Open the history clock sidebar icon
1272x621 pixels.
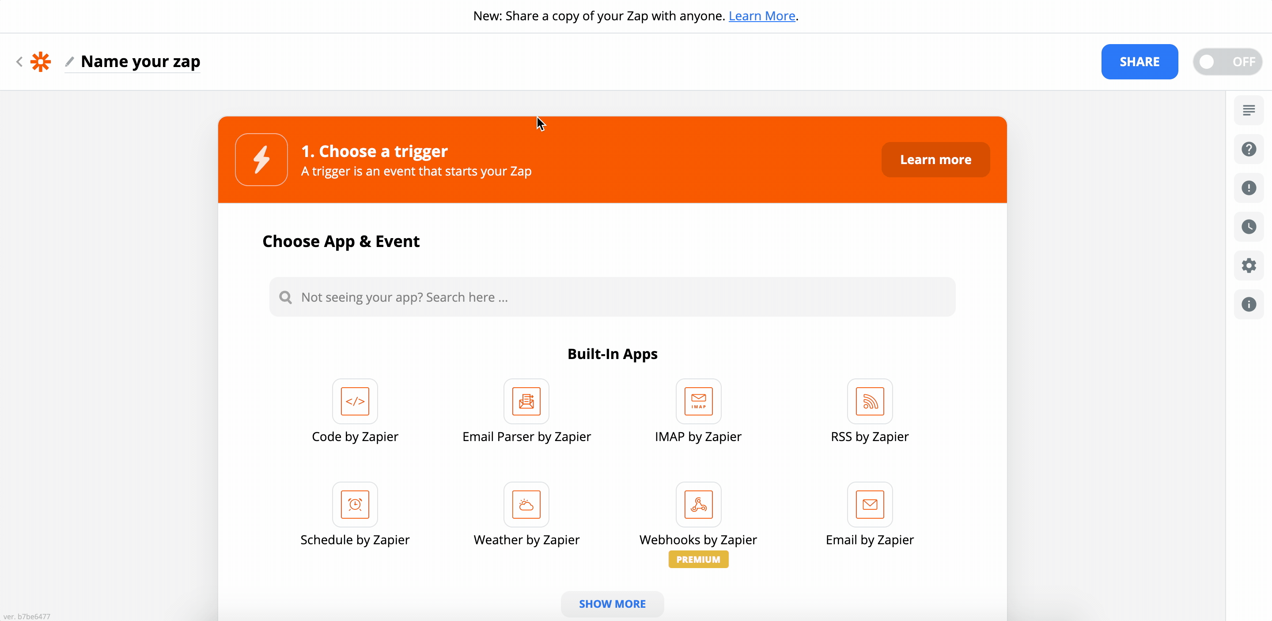pyautogui.click(x=1249, y=227)
